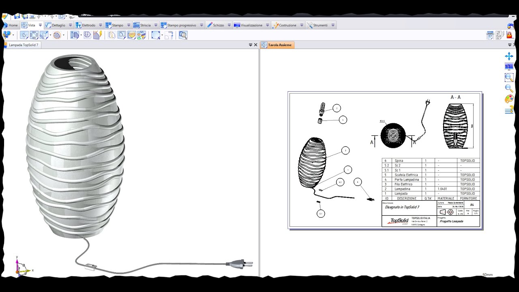Click the 'Porta Lampadina' BOM cell

[407, 180]
